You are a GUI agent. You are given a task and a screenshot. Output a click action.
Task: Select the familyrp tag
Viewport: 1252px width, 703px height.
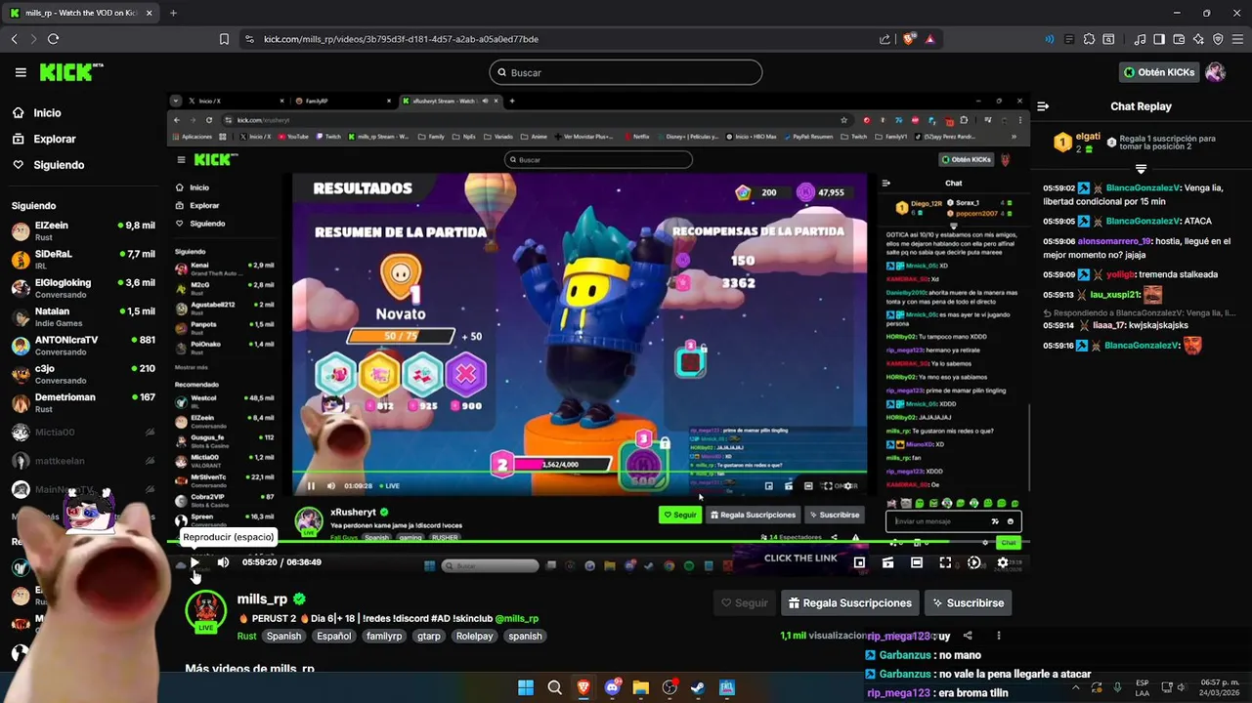pyautogui.click(x=384, y=636)
